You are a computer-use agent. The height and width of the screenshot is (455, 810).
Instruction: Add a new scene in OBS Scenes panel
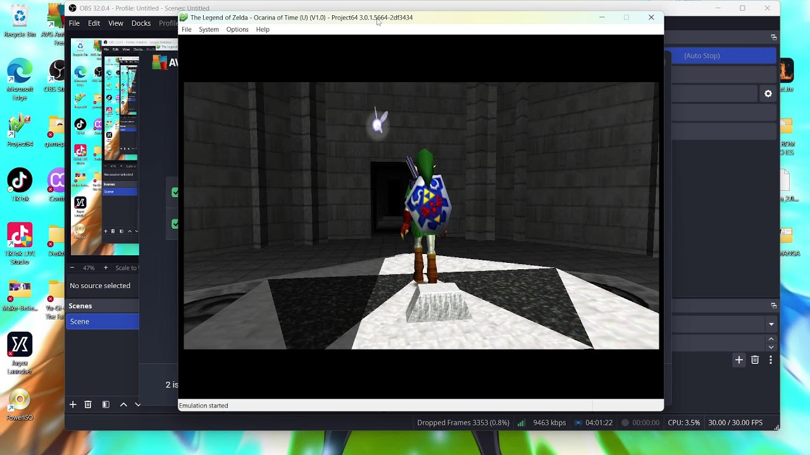73,404
